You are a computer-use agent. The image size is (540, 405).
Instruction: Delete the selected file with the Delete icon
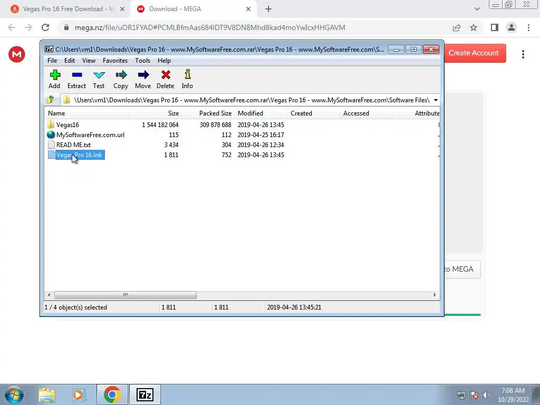(165, 79)
